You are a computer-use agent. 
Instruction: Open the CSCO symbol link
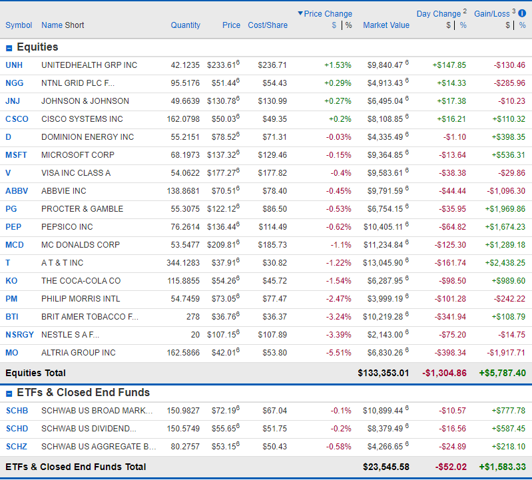point(17,119)
